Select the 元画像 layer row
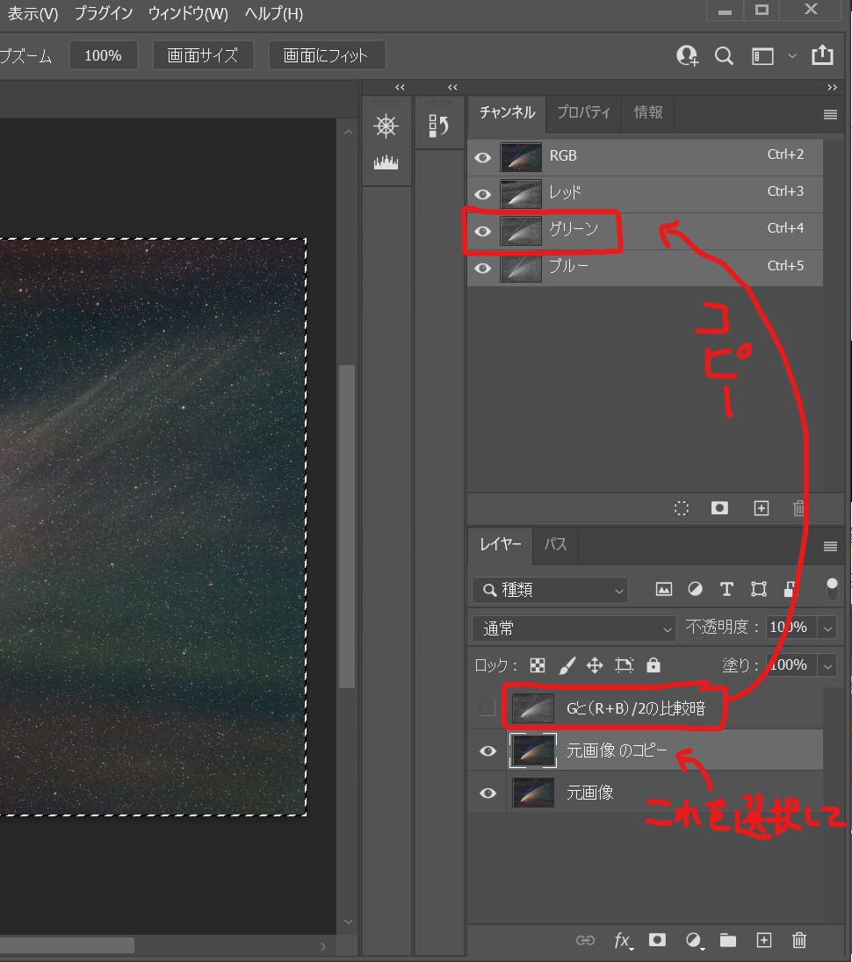Screen dimensions: 852x962 click(645, 793)
